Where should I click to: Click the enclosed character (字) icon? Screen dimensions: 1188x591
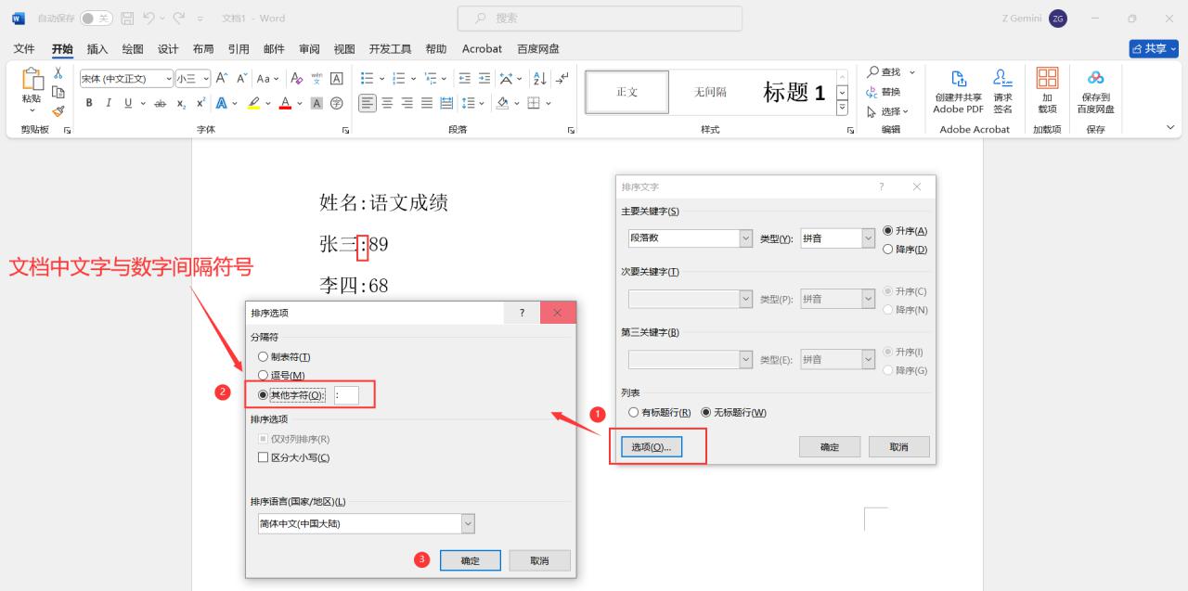click(336, 103)
